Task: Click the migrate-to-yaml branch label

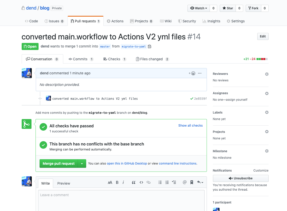Action: (134, 46)
